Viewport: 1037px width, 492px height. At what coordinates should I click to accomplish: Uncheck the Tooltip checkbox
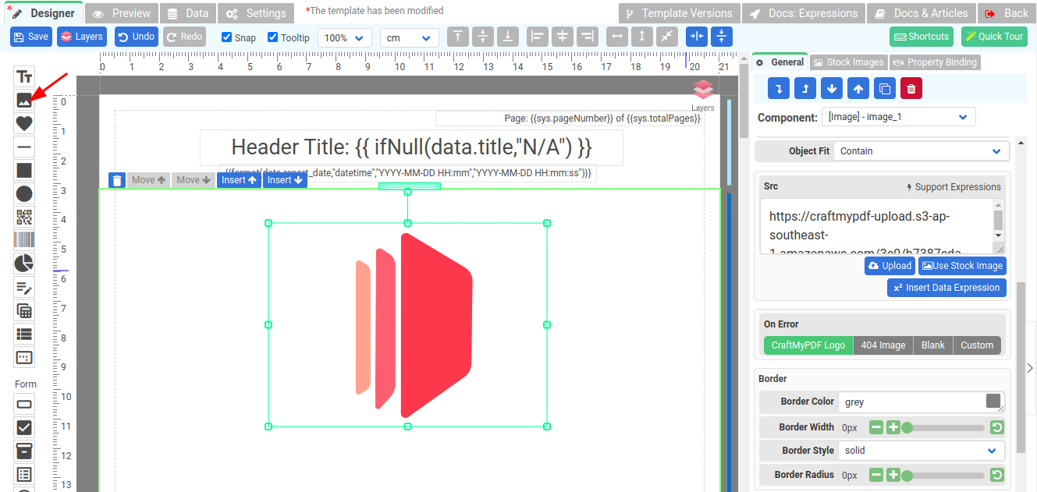272,37
